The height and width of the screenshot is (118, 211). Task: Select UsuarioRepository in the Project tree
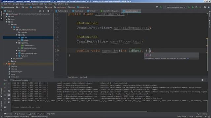29,48
